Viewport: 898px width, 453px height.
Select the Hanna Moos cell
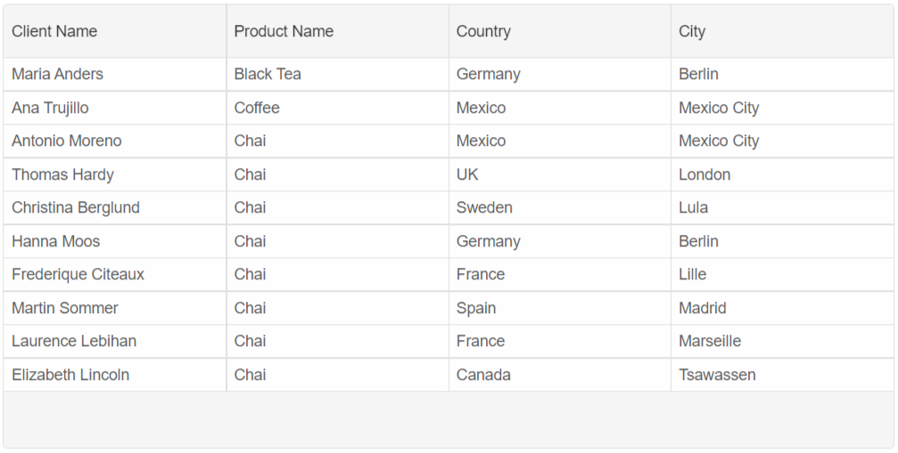55,241
